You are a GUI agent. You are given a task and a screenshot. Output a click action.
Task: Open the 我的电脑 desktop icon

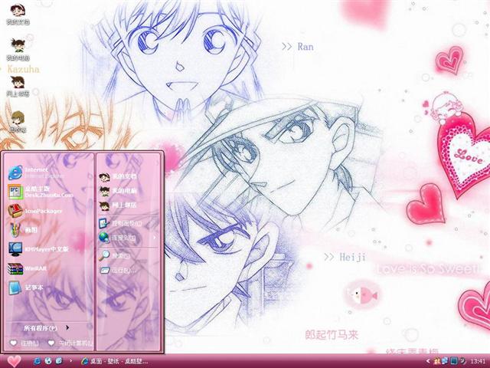(18, 49)
